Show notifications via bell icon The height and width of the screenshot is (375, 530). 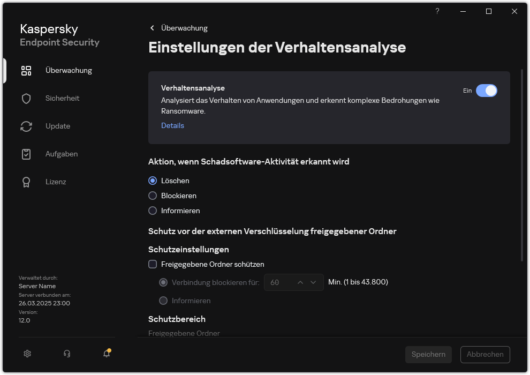click(x=106, y=354)
